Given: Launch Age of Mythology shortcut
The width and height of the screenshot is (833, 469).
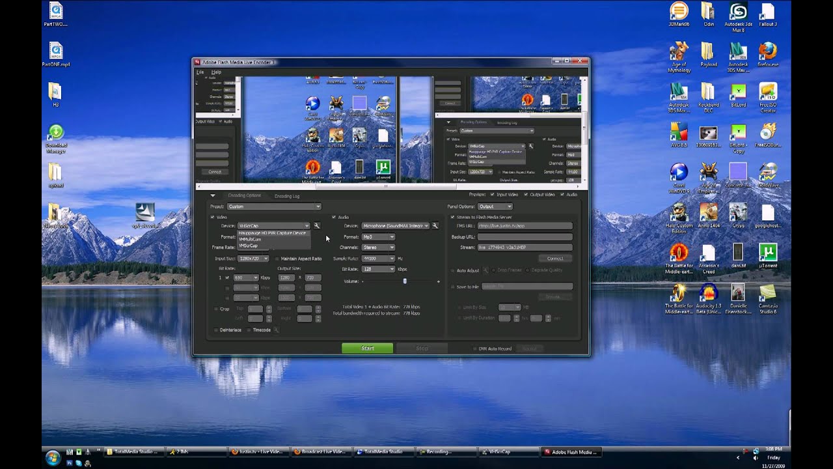Looking at the screenshot, I should pyautogui.click(x=679, y=57).
